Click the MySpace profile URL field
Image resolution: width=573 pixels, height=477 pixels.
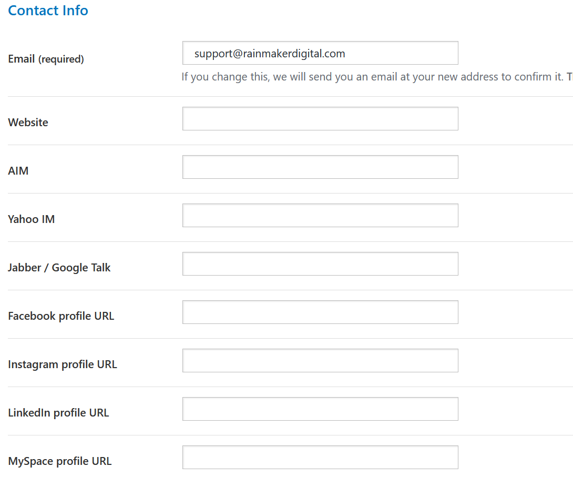tap(320, 458)
